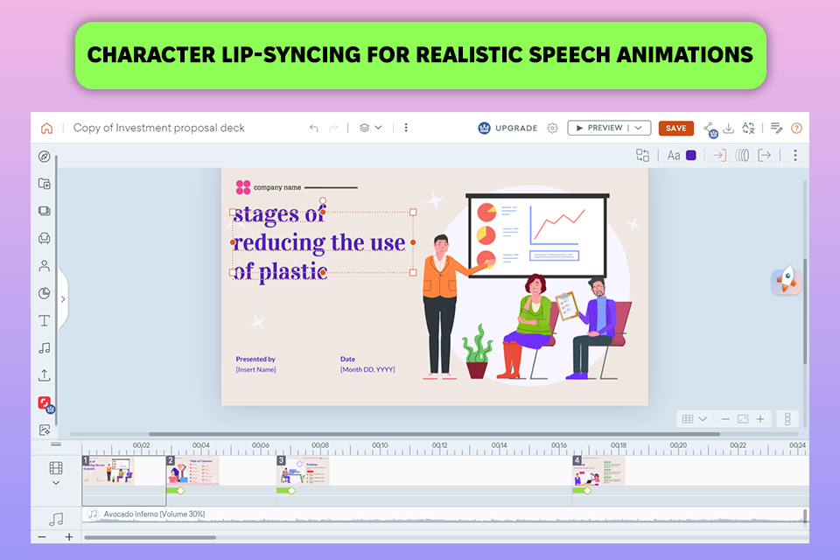Click the PREVIEW button
This screenshot has width=840, height=560.
pyautogui.click(x=598, y=128)
